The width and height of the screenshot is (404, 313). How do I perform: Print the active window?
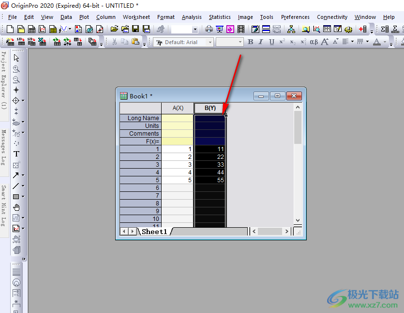click(x=209, y=29)
